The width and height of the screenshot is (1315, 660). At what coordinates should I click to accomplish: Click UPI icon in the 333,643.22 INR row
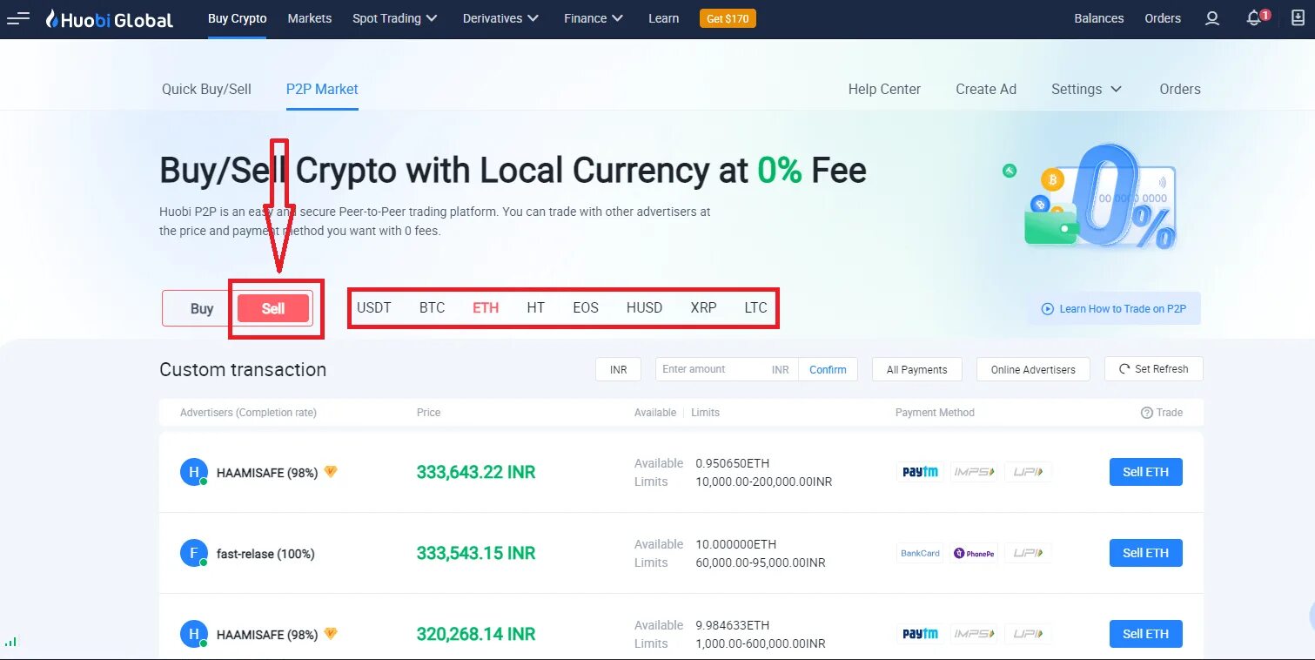pyautogui.click(x=1028, y=472)
